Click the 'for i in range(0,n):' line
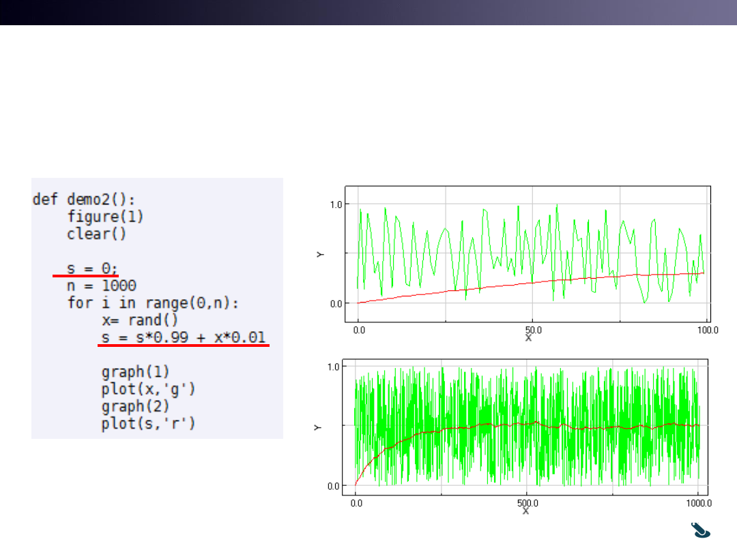The image size is (737, 552). tap(153, 303)
